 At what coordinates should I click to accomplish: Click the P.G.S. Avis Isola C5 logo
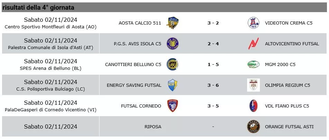click(173, 44)
